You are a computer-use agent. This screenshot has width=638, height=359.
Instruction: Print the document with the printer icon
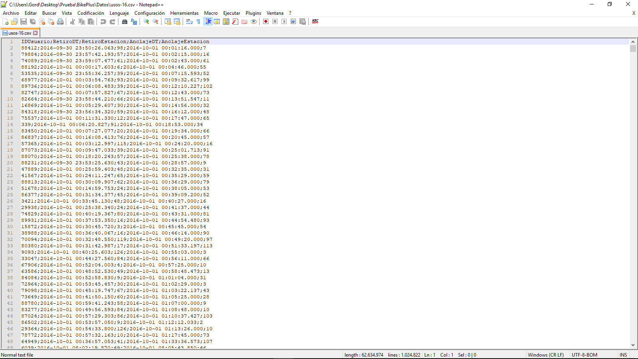[x=60, y=22]
